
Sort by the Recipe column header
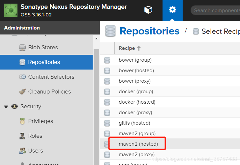click(177, 48)
